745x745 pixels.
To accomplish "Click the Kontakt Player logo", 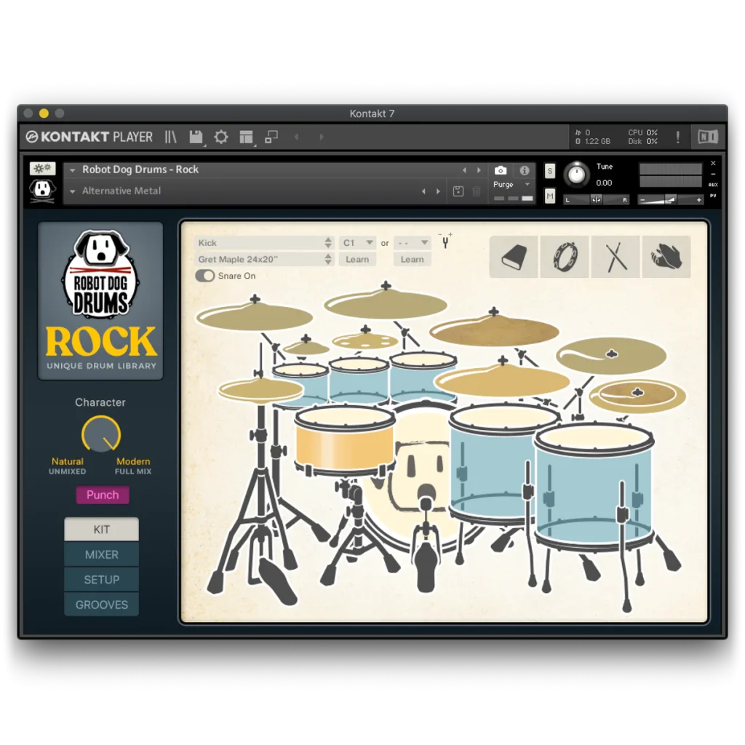I will pos(89,137).
